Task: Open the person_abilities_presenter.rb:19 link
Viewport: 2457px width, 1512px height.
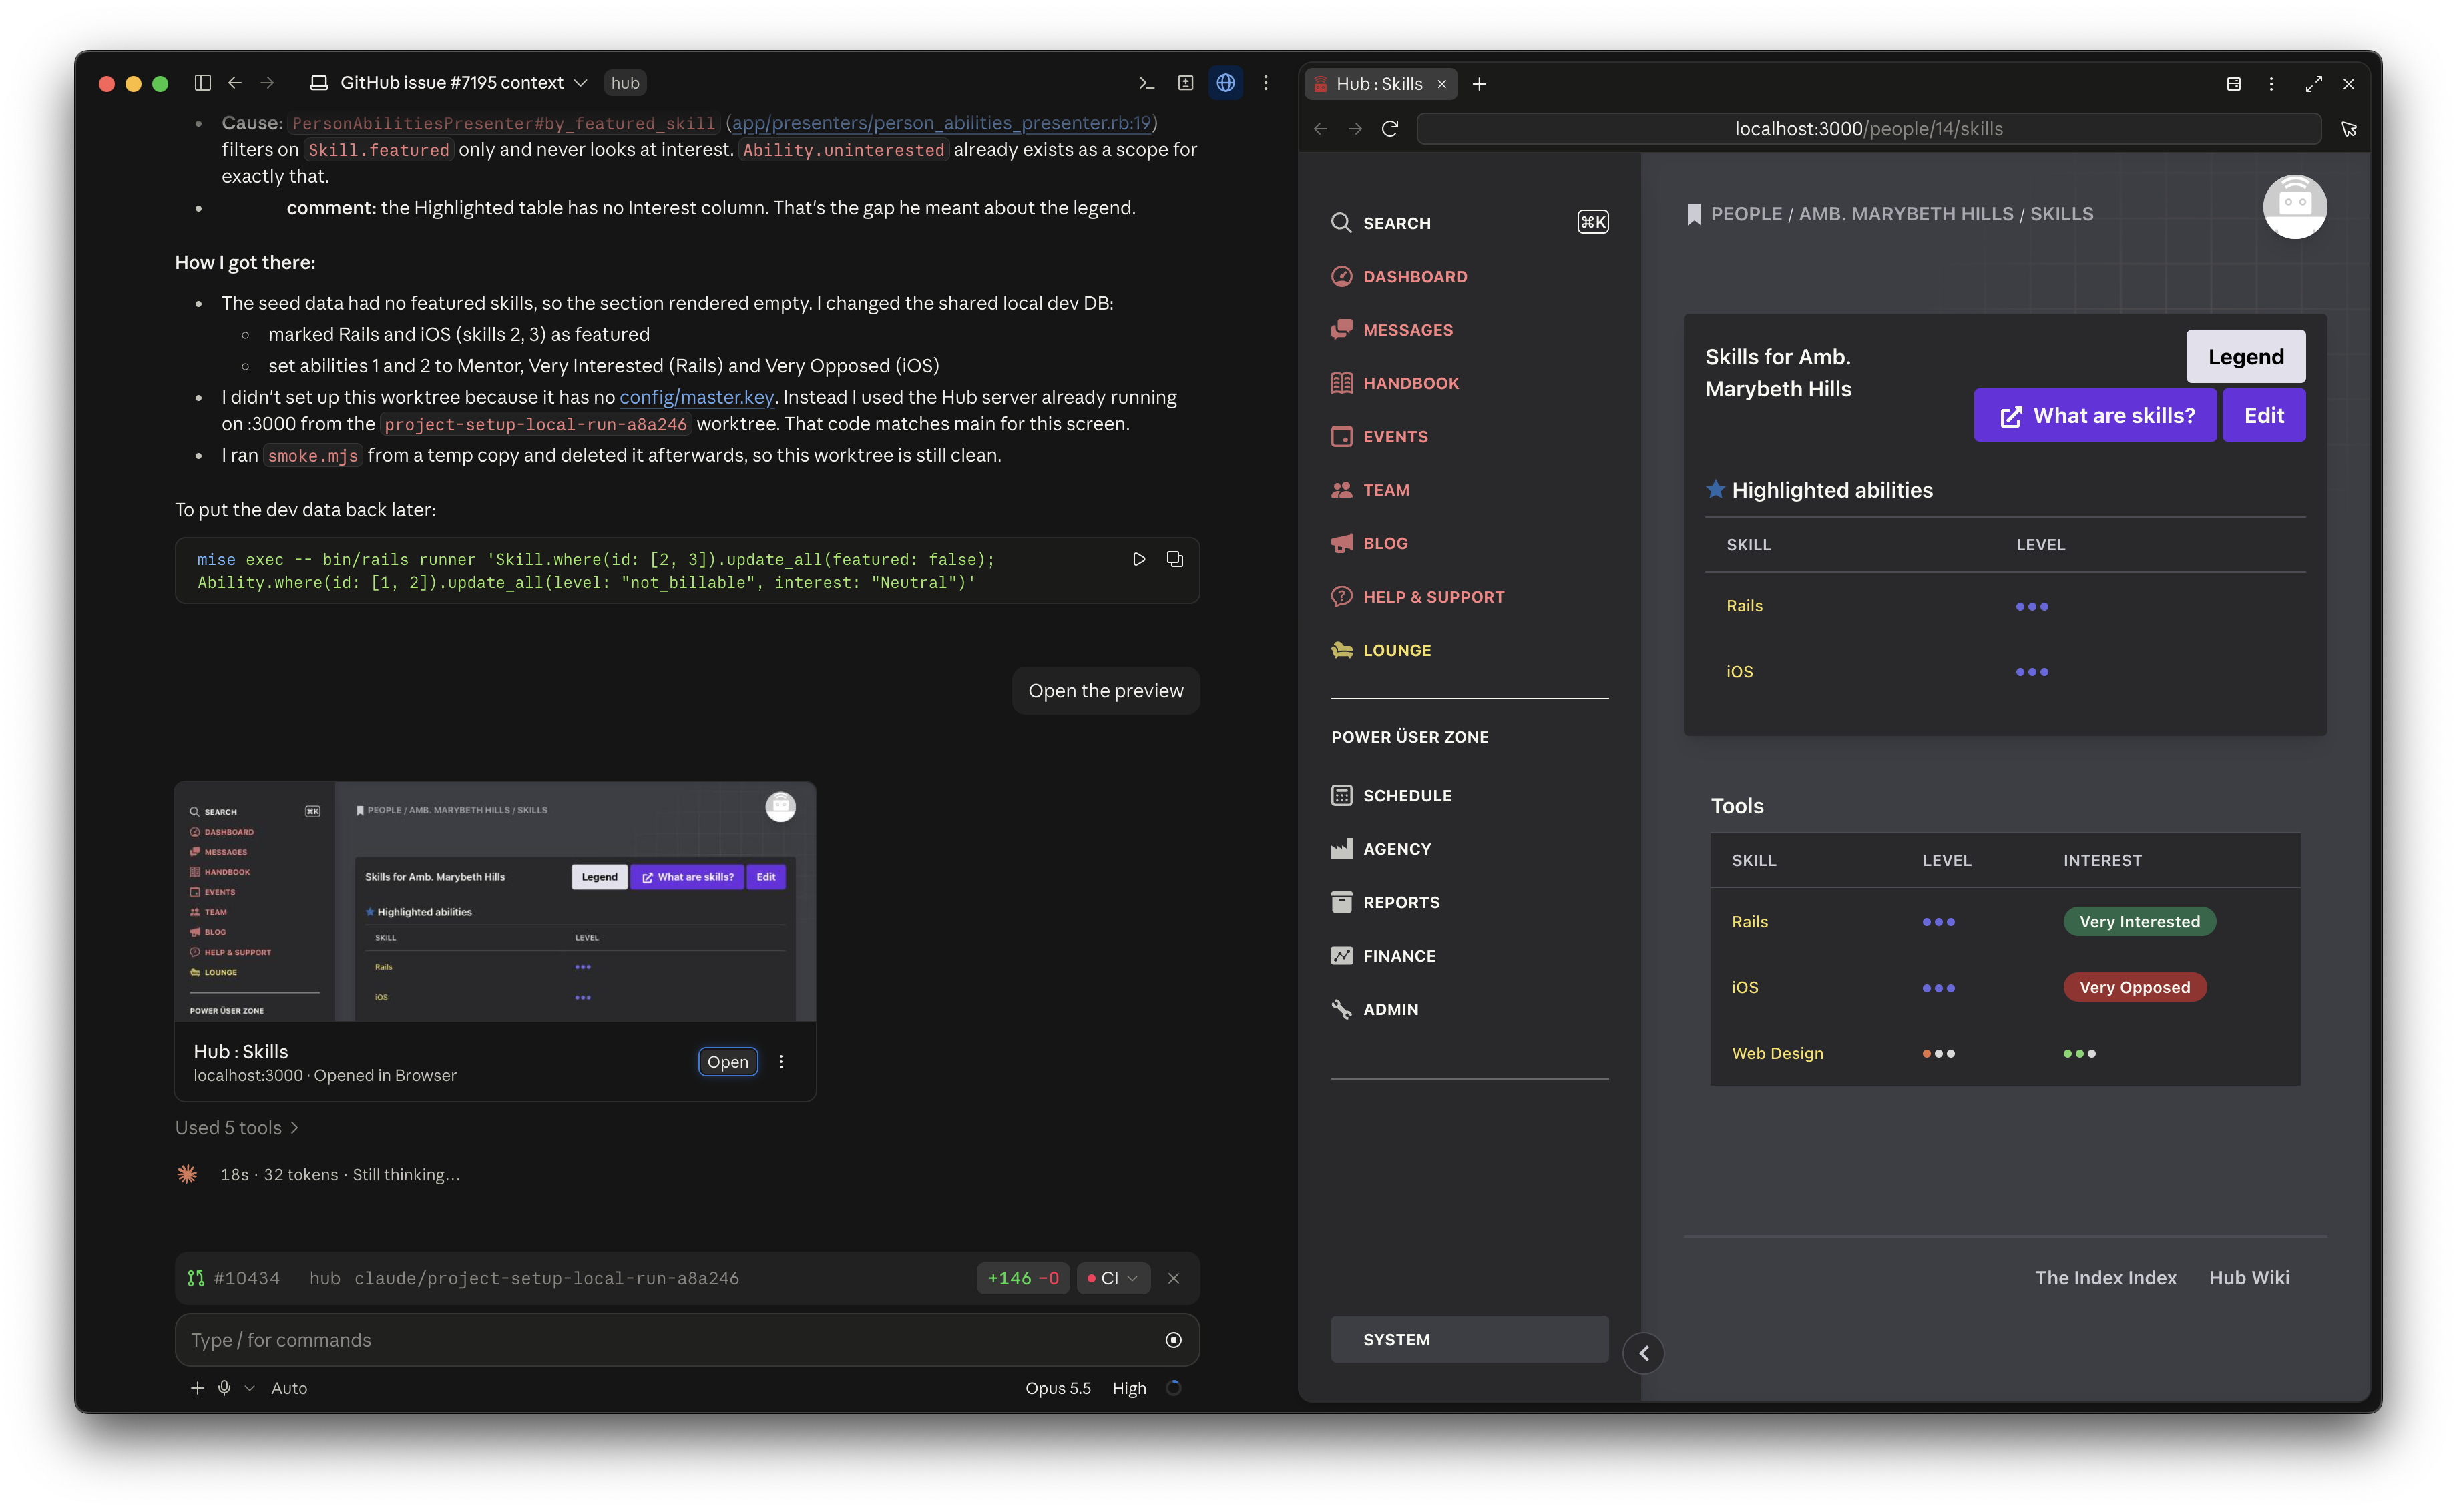Action: 940,123
